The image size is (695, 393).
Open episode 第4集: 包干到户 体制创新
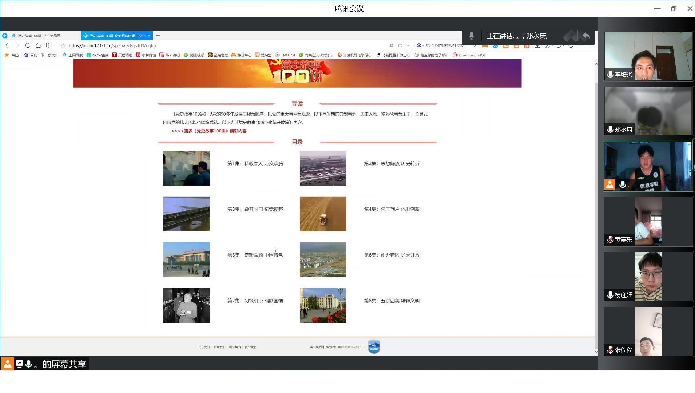[x=392, y=209]
